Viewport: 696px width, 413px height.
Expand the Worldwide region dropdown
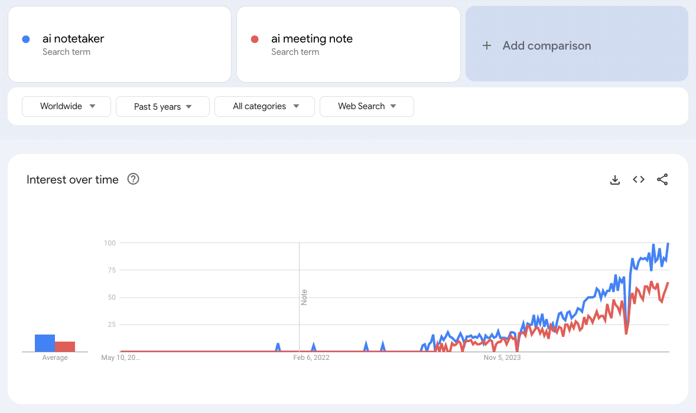[x=66, y=106]
